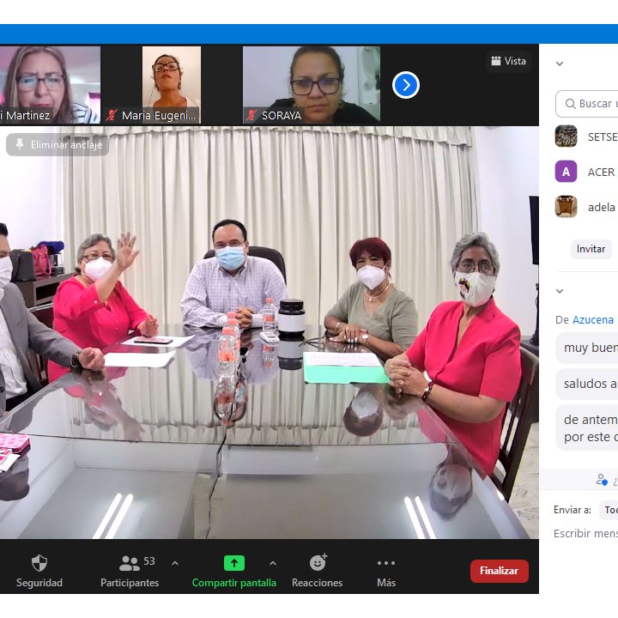Viewport: 618px width, 618px height.
Task: Collapse the participants panel chevron
Action: click(x=560, y=64)
